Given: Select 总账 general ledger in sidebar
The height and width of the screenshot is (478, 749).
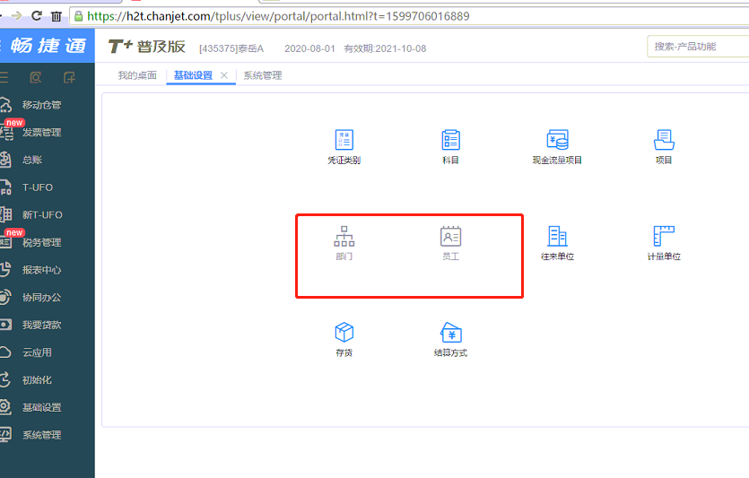Looking at the screenshot, I should [32, 160].
